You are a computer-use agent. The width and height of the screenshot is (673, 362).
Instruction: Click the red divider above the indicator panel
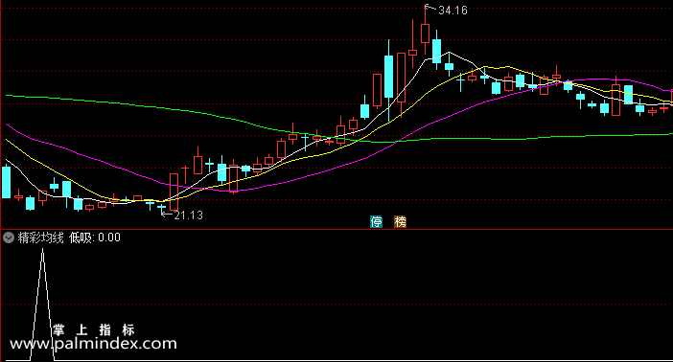point(336,230)
